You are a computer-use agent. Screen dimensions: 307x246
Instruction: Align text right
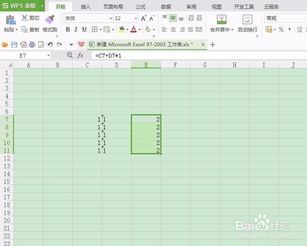[182, 29]
